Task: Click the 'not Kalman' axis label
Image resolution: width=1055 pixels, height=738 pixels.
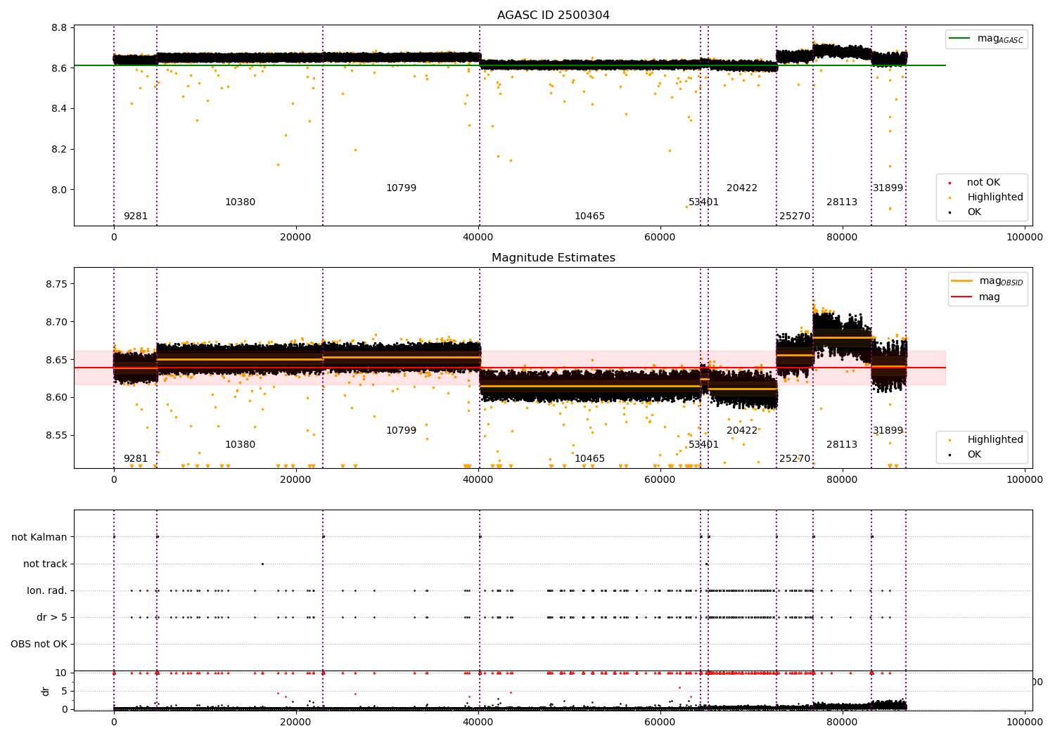Action: 39,538
